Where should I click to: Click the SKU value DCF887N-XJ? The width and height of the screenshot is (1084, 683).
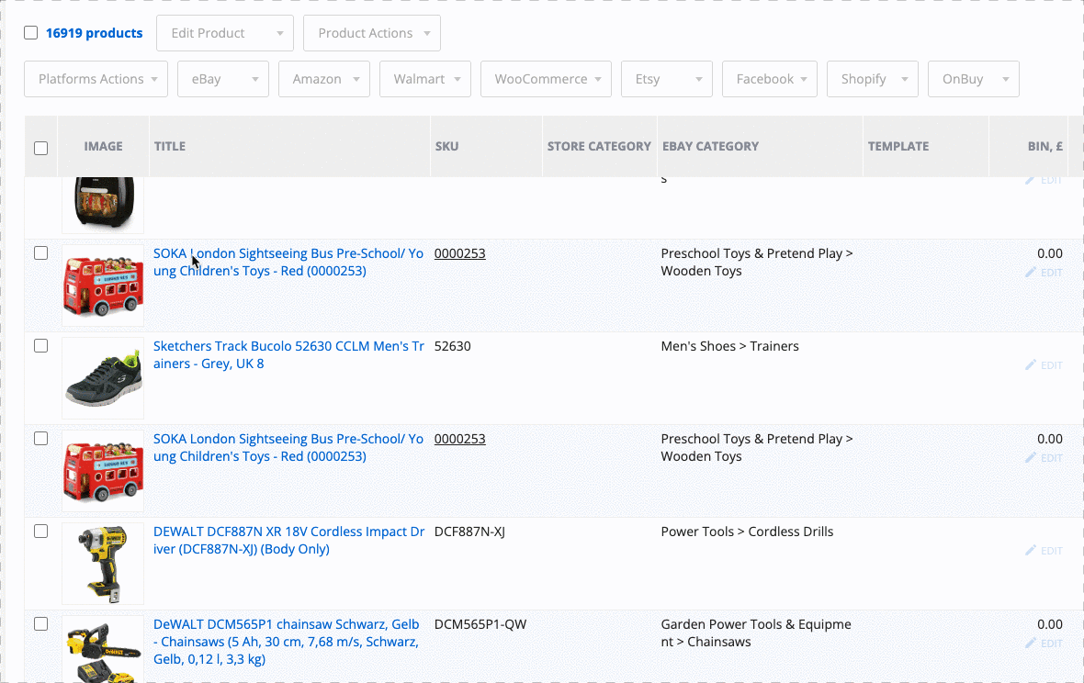(470, 532)
